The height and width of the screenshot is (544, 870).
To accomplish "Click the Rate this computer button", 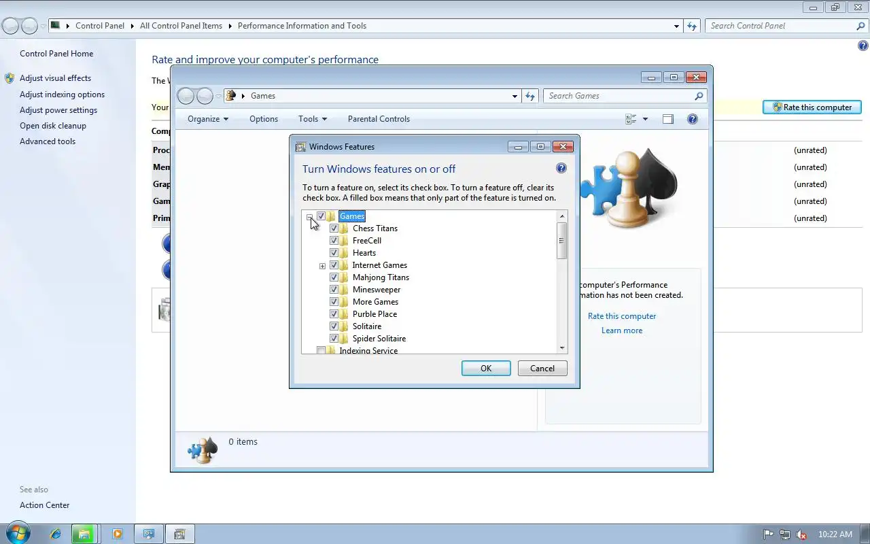I will [812, 107].
